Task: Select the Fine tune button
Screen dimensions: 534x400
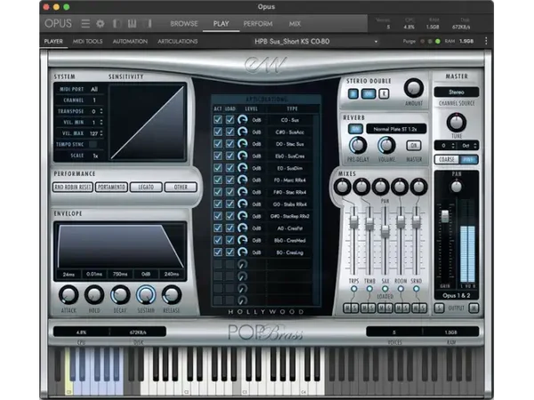Action: coord(468,159)
